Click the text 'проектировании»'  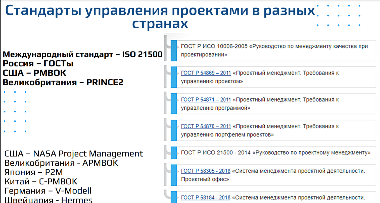point(204,55)
